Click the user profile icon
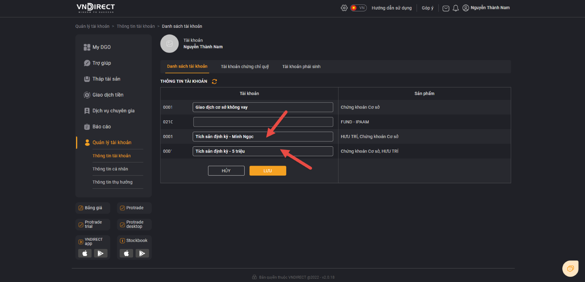Screen dimensions: 585x282 [x=465, y=8]
